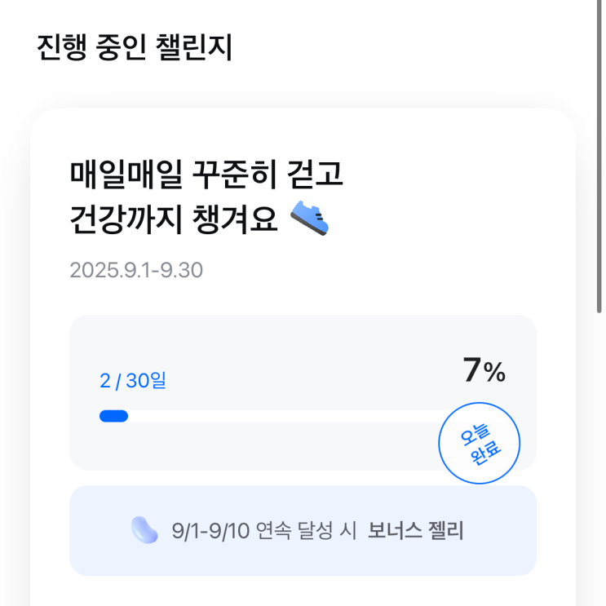Screen dimensions: 606x606
Task: Tap empty banner area left of jelly icon
Action: (x=98, y=531)
